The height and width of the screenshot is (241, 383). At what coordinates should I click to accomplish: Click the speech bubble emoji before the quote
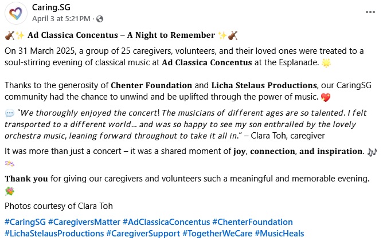click(9, 113)
